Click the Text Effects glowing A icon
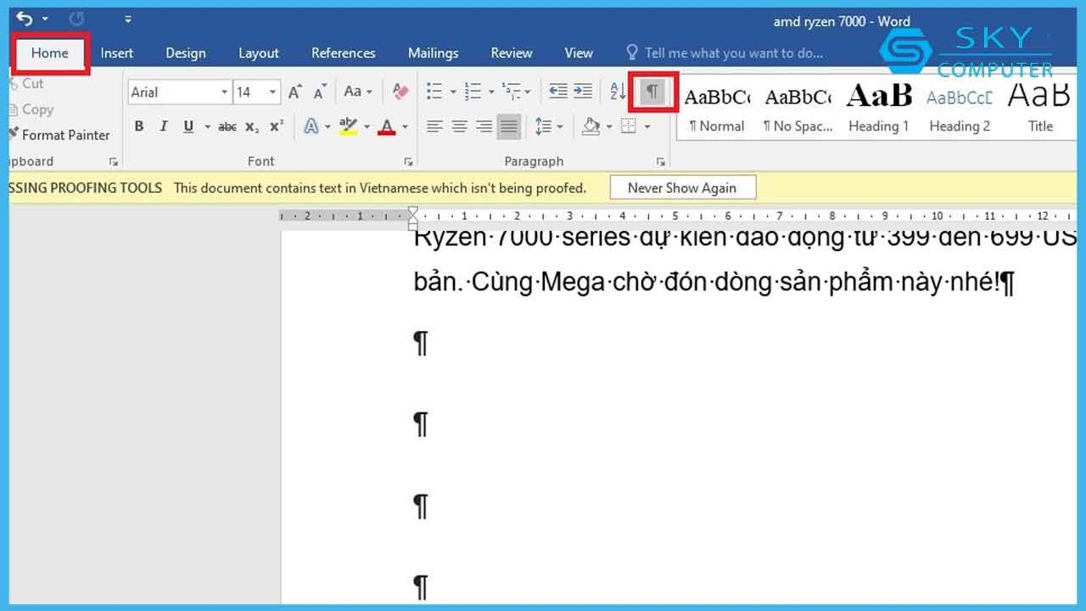Screen dimensions: 1086x611 tap(311, 126)
